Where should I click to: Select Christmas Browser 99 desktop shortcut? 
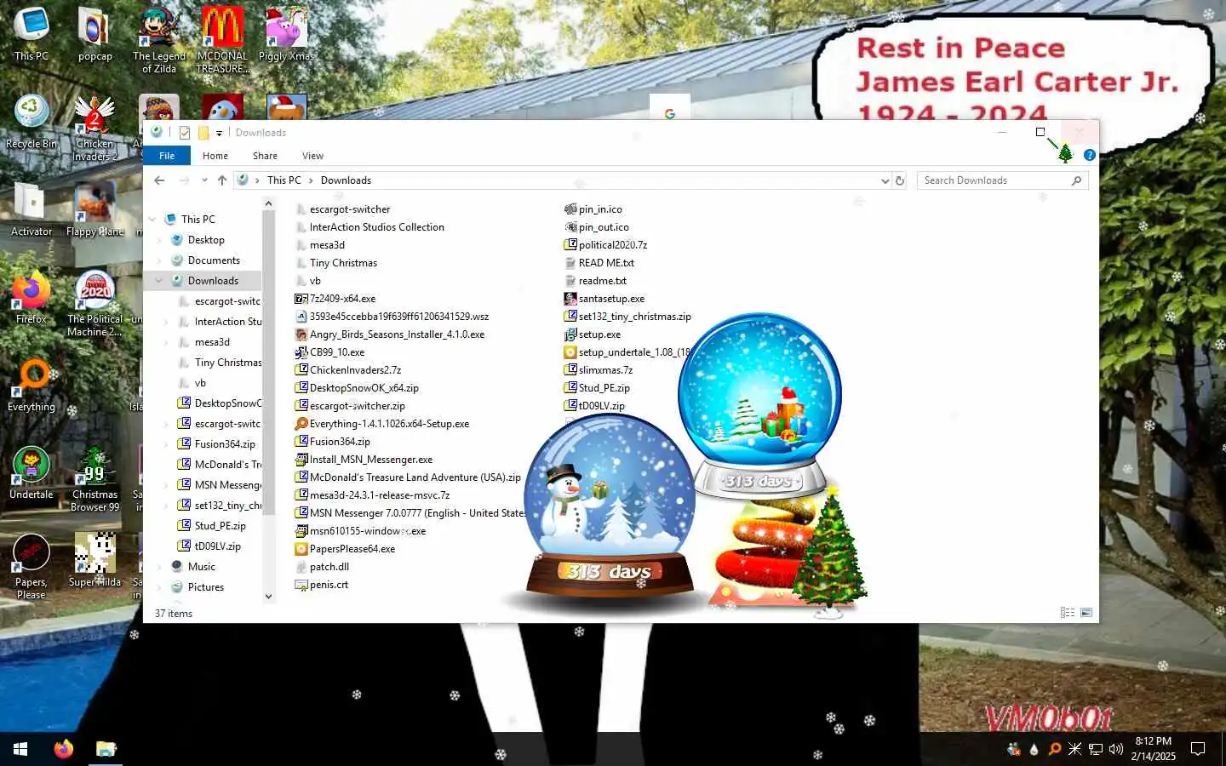[x=95, y=478]
